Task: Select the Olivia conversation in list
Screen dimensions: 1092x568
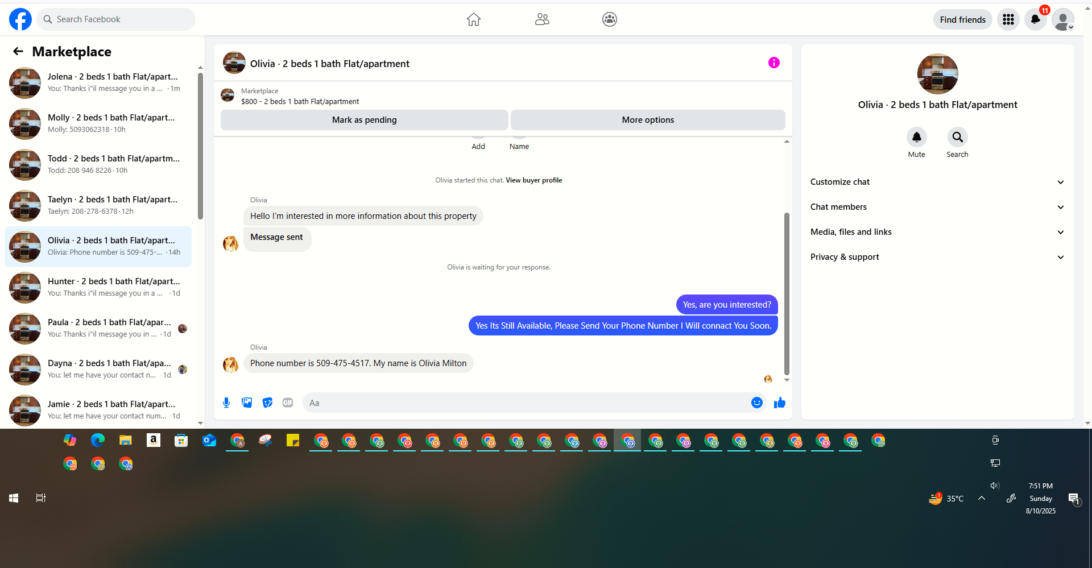Action: click(98, 247)
